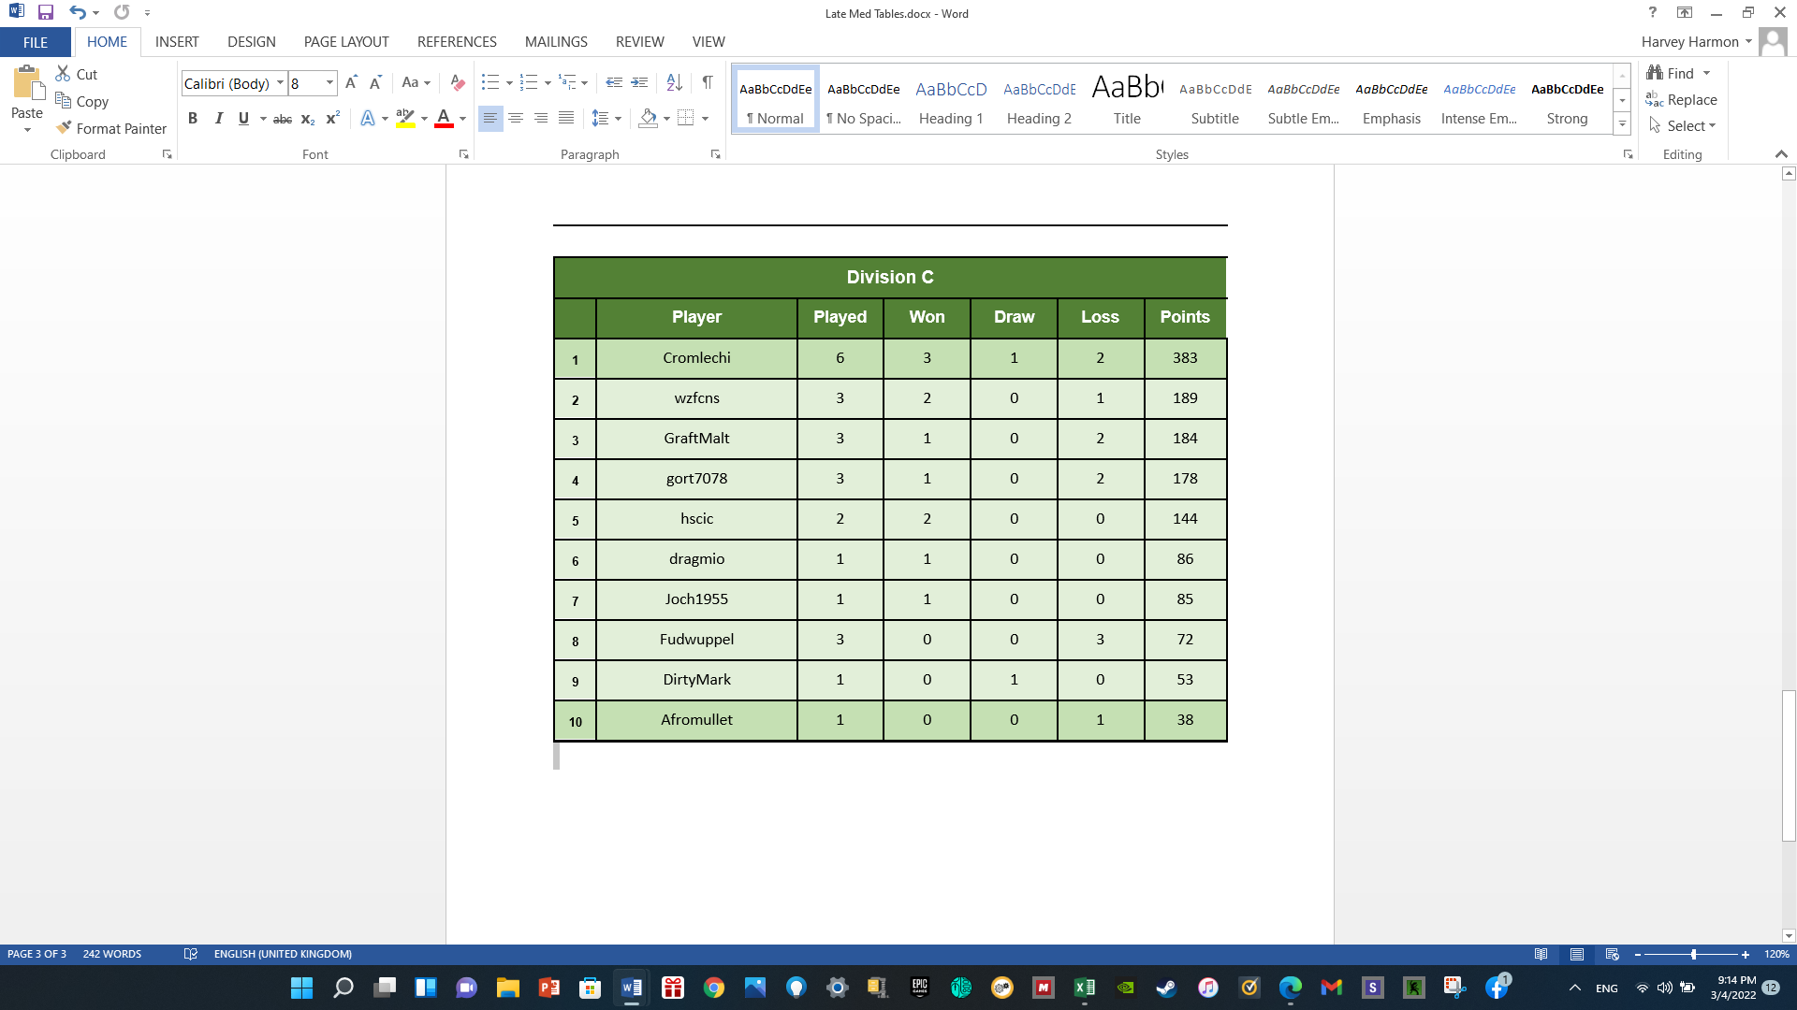Open the Find search tool
This screenshot has height=1010, width=1797.
pyautogui.click(x=1670, y=73)
